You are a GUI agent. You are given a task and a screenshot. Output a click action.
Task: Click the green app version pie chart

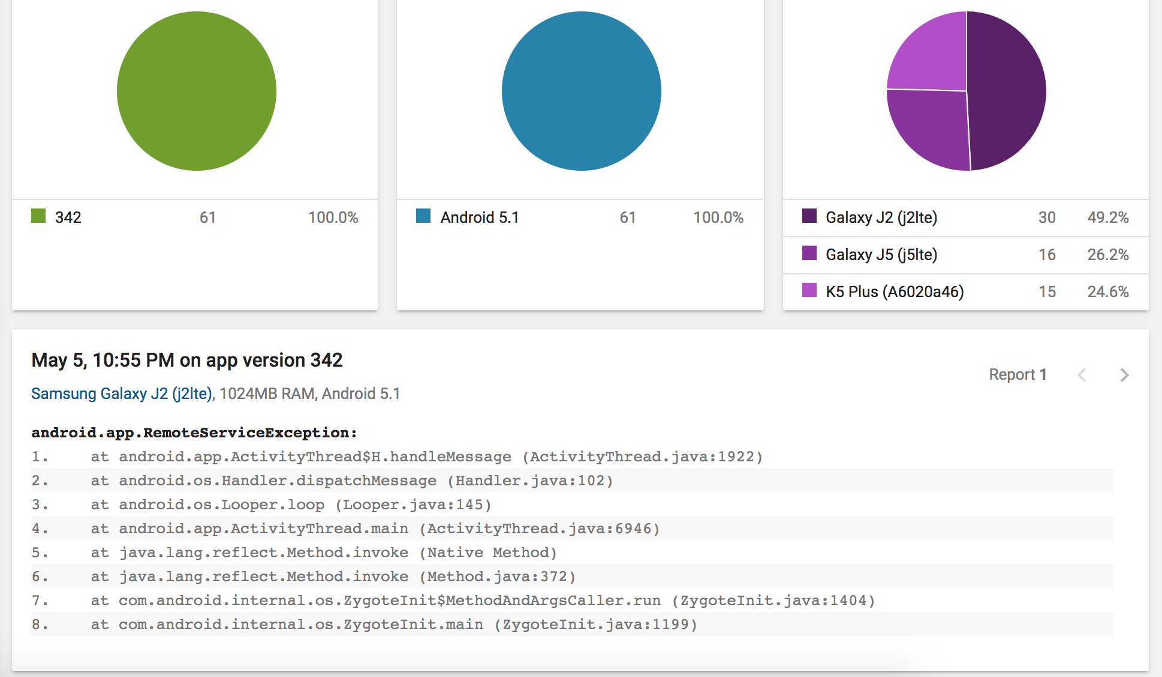(x=197, y=91)
